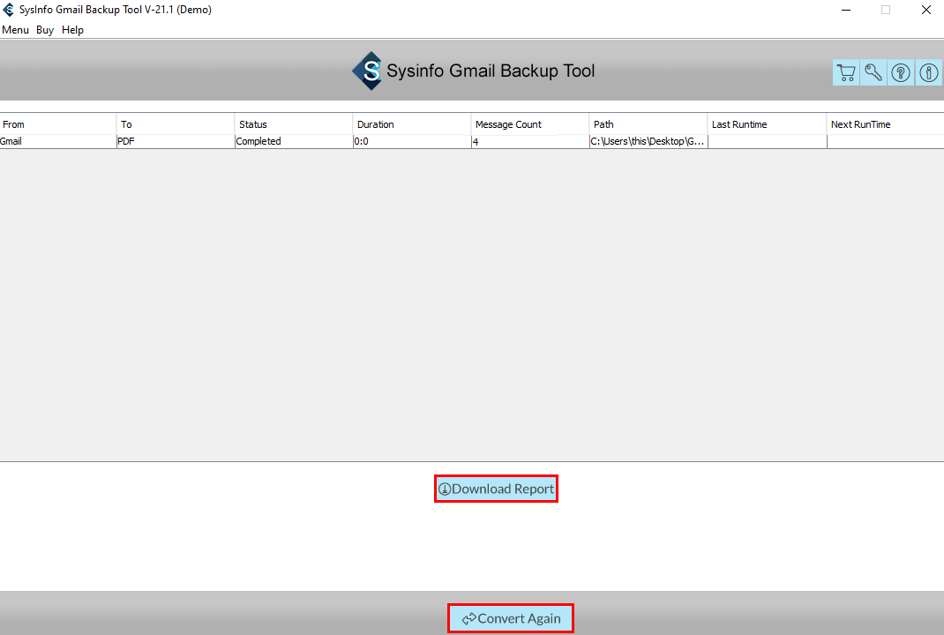Open the Buy menu

(x=44, y=29)
